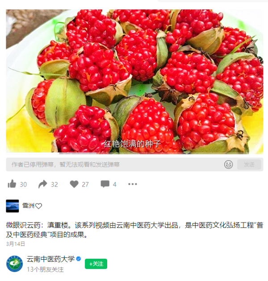Image resolution: width=268 pixels, height=281 pixels.
Task: Open comments via speech bubble icon
Action: pos(105,184)
